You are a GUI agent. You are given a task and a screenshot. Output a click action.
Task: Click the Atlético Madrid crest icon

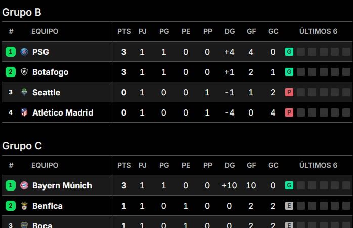point(24,112)
